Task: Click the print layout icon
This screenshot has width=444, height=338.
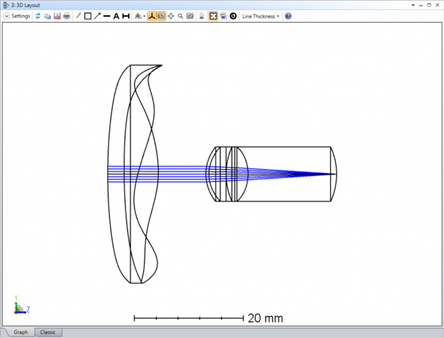Action: (66, 16)
